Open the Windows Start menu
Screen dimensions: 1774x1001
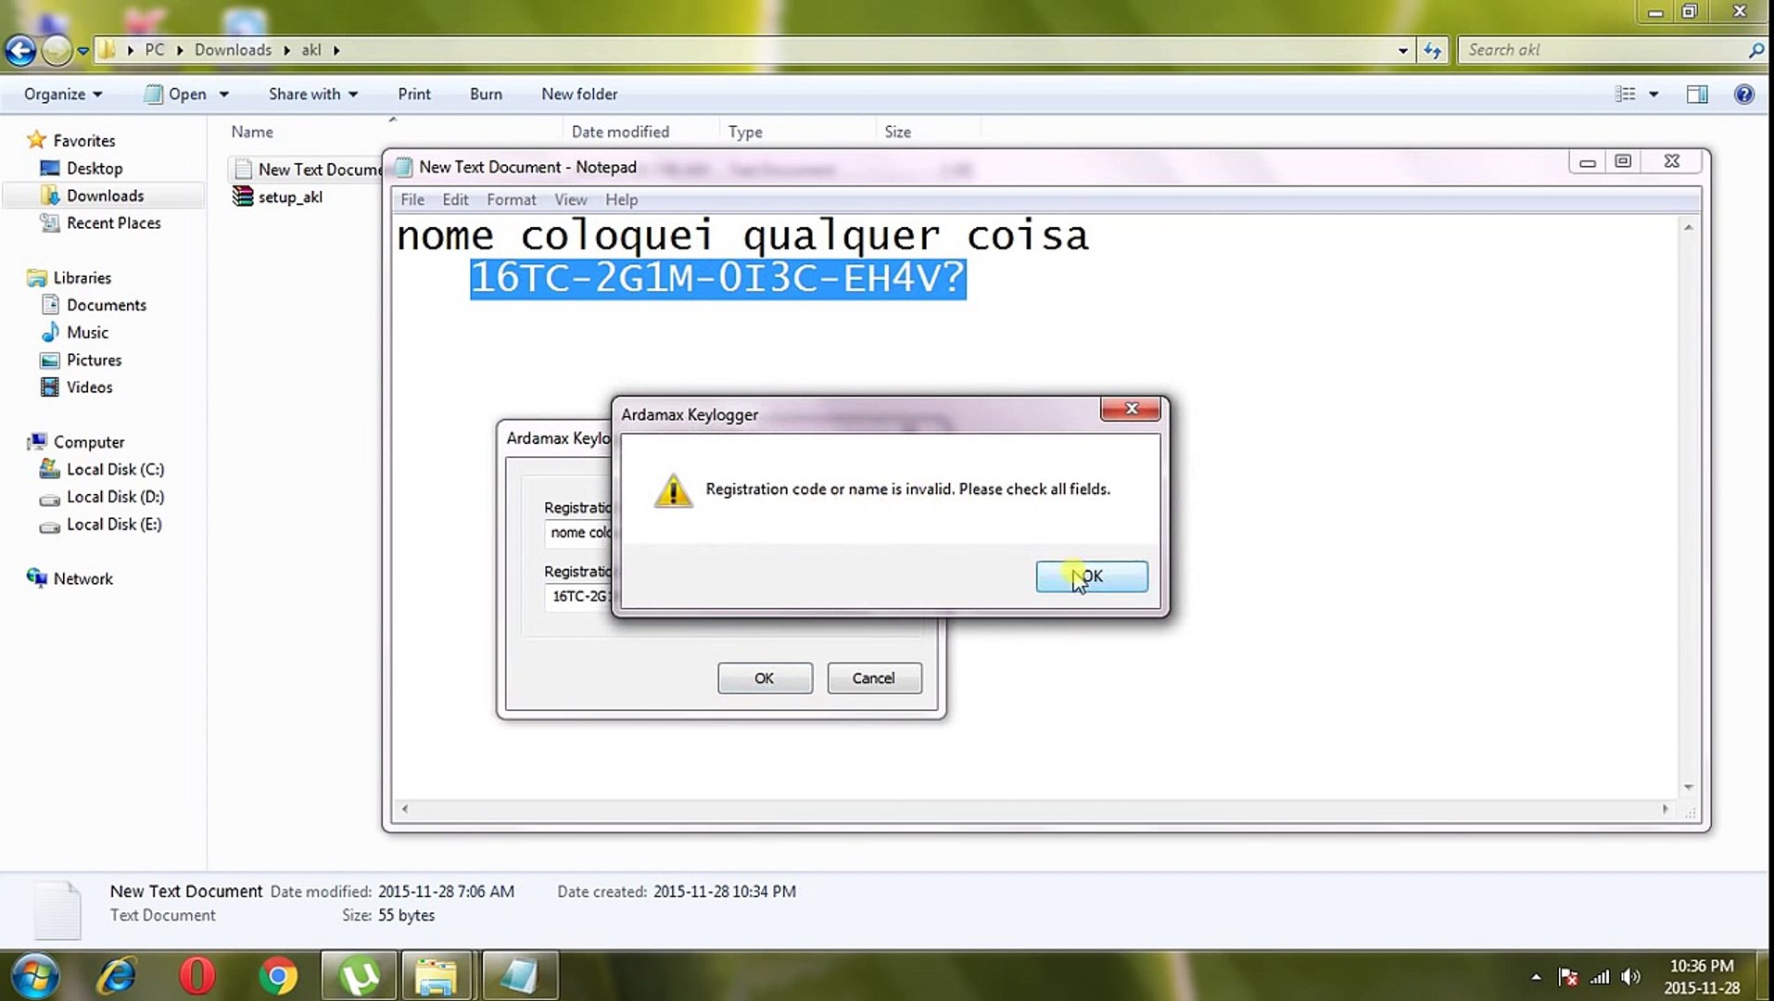[35, 976]
